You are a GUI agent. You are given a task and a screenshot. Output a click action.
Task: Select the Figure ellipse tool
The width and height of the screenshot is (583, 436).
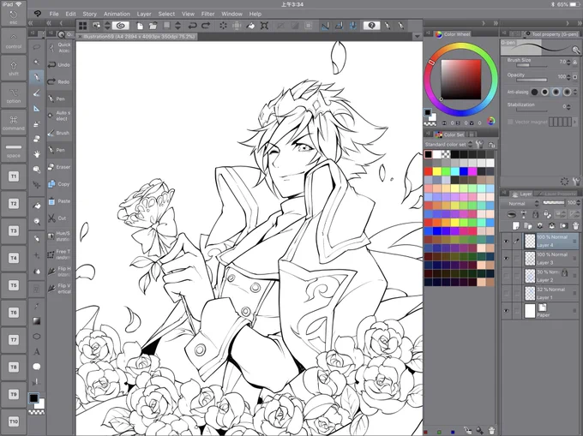point(36,337)
